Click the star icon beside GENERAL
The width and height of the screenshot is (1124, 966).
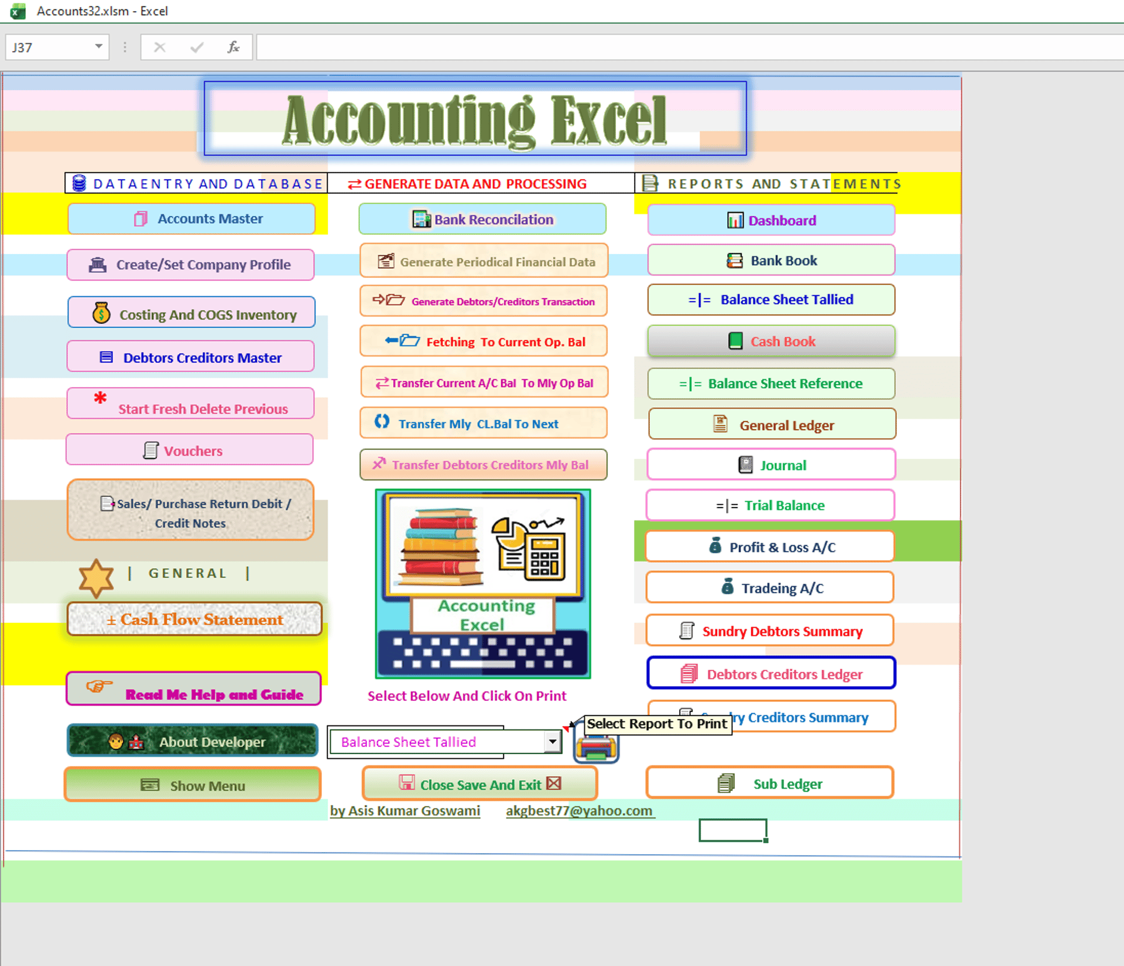click(x=96, y=578)
